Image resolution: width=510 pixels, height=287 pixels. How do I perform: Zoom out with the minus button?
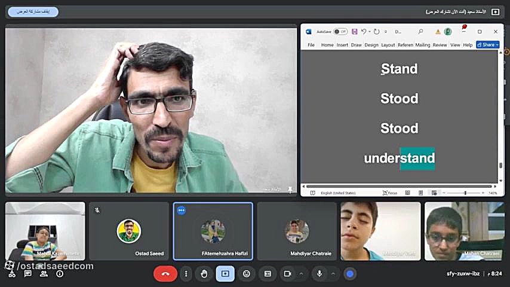(444, 193)
